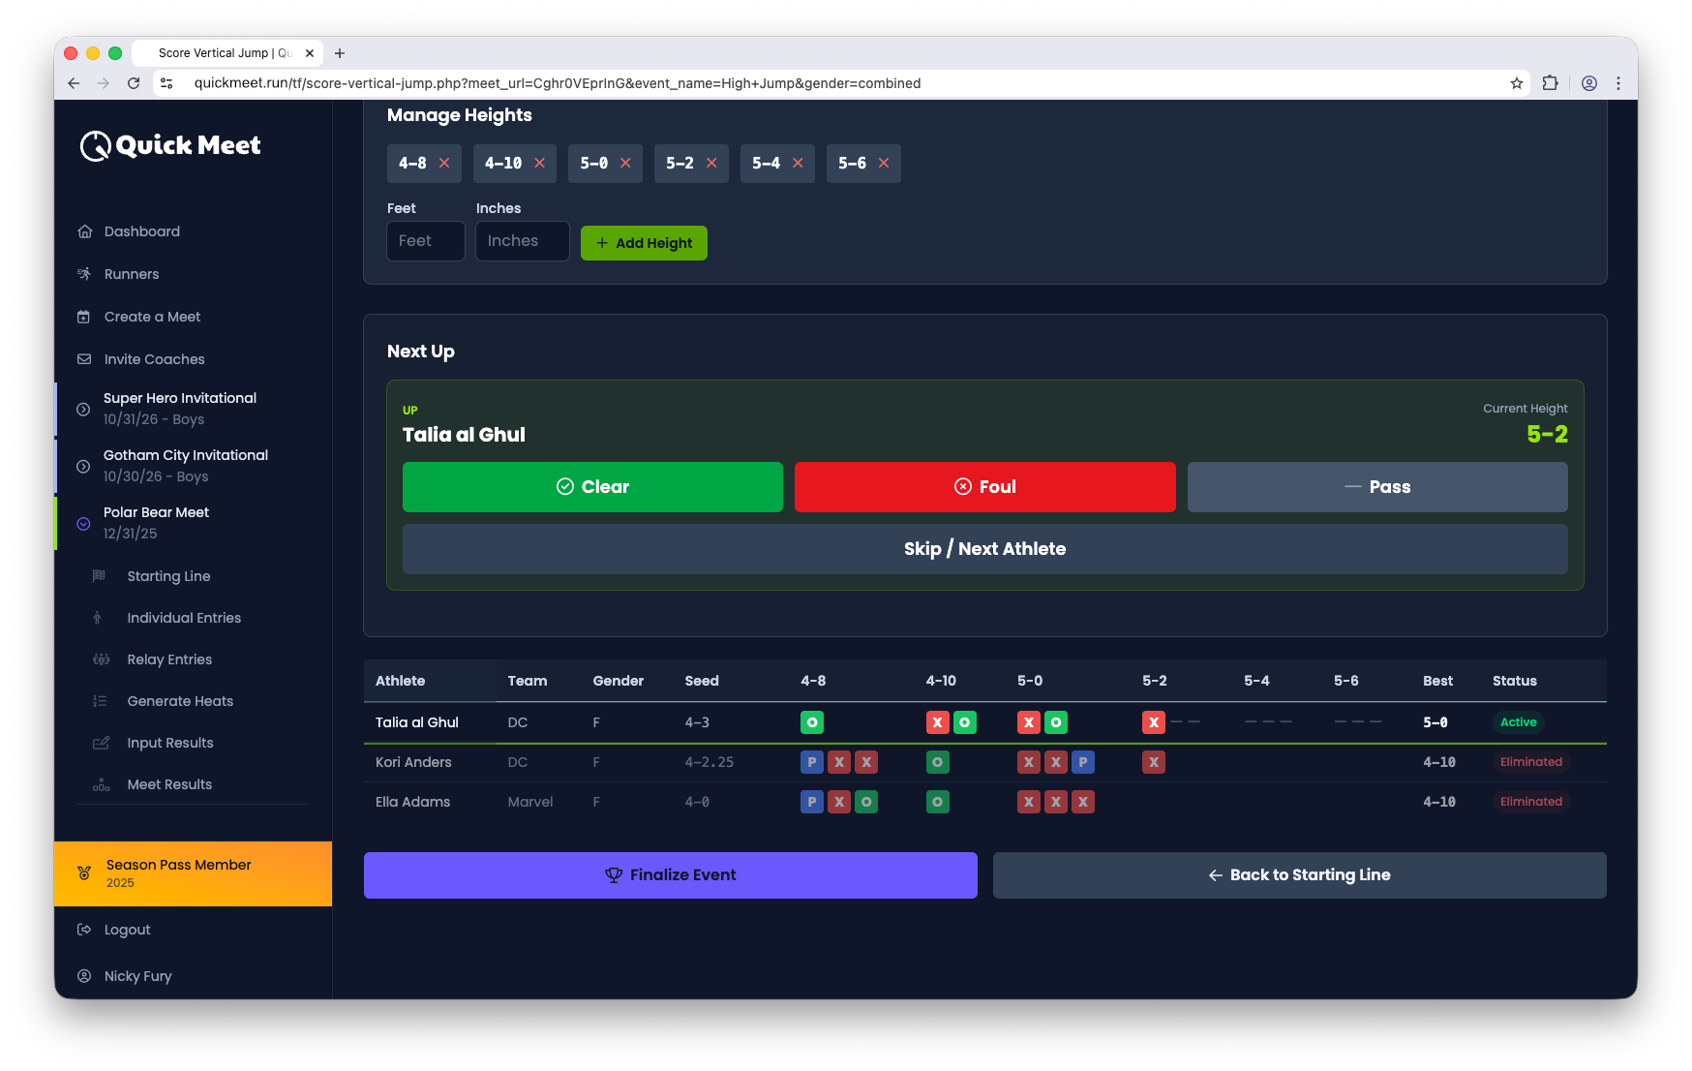Select the Runners sidebar icon
Viewport: 1692px width, 1071px height.
pyautogui.click(x=85, y=274)
